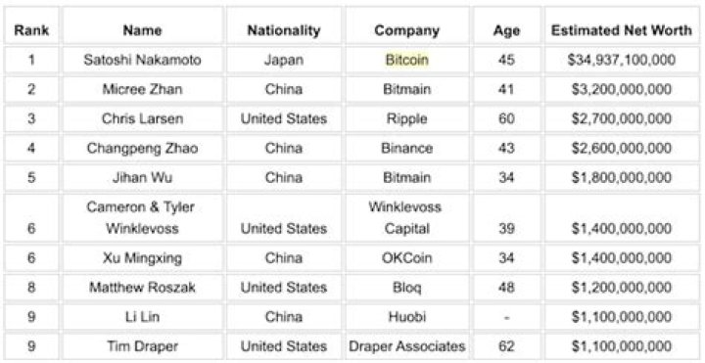This screenshot has height=363, width=705.
Task: Select the Changpeng Zhao name cell
Action: coord(143,149)
